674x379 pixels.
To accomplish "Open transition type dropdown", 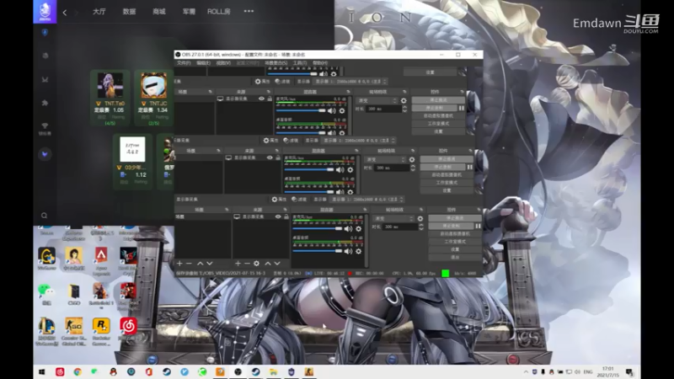I will click(393, 219).
